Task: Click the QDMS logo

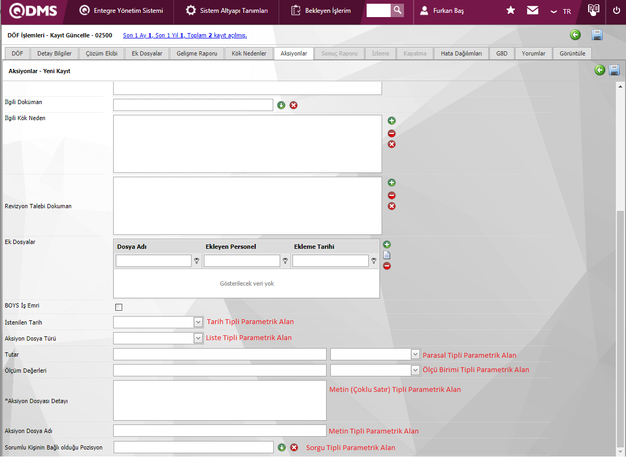Action: pos(34,11)
